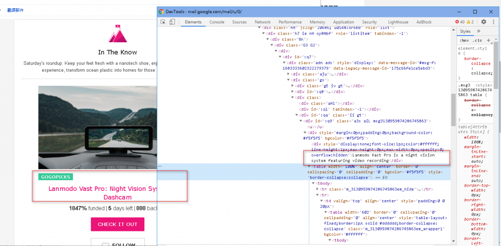Click the In The Know email heading
Image resolution: width=501 pixels, height=246 pixels.
(x=117, y=52)
